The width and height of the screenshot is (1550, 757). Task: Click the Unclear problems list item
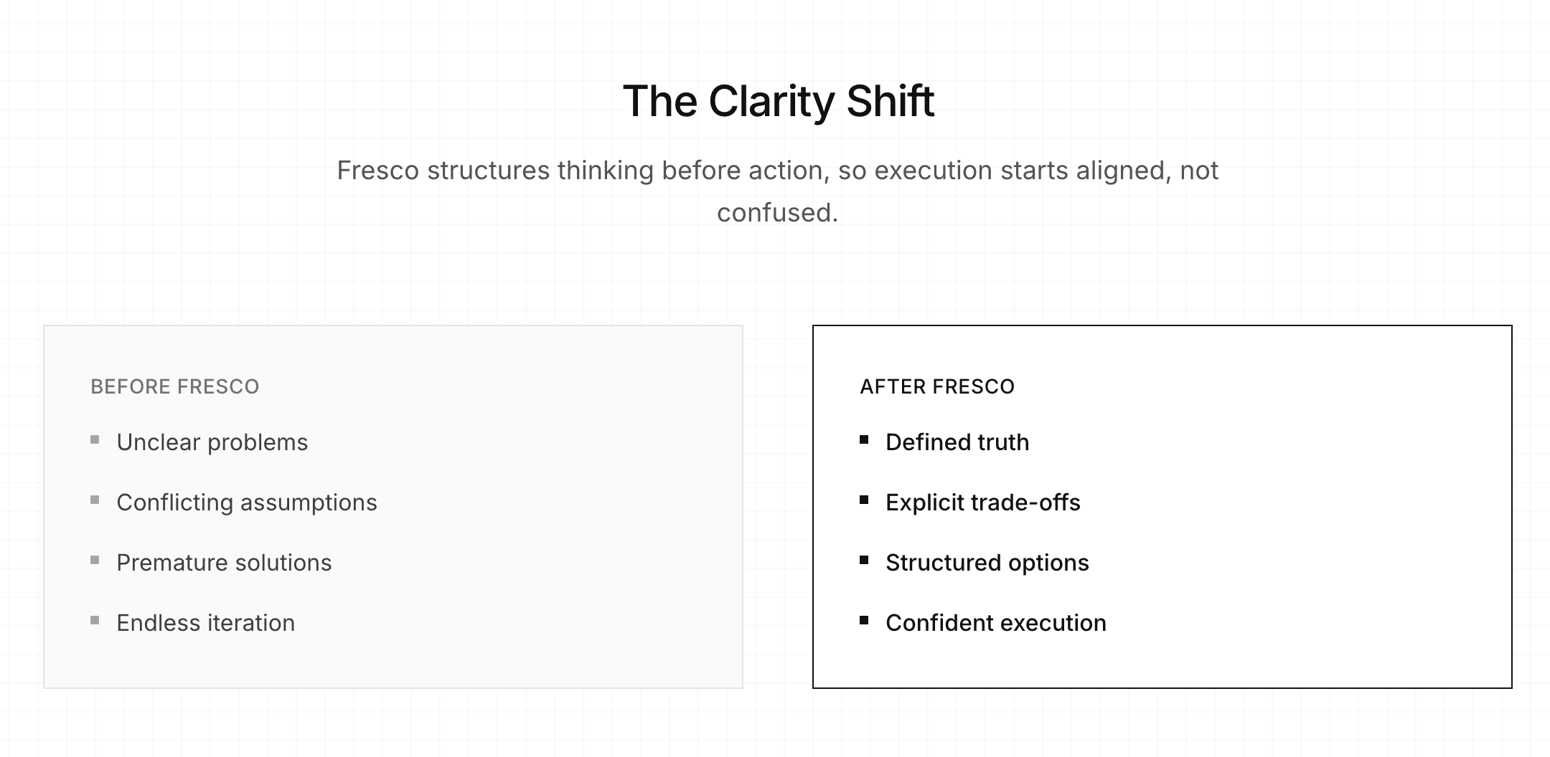(x=212, y=443)
